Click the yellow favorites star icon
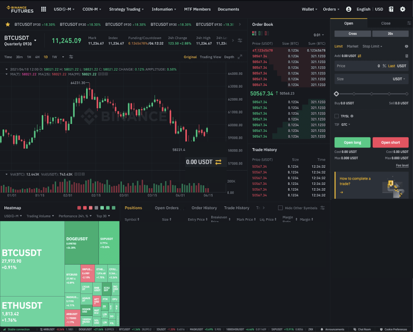Screen dimensions: 413x332 tap(8, 24)
